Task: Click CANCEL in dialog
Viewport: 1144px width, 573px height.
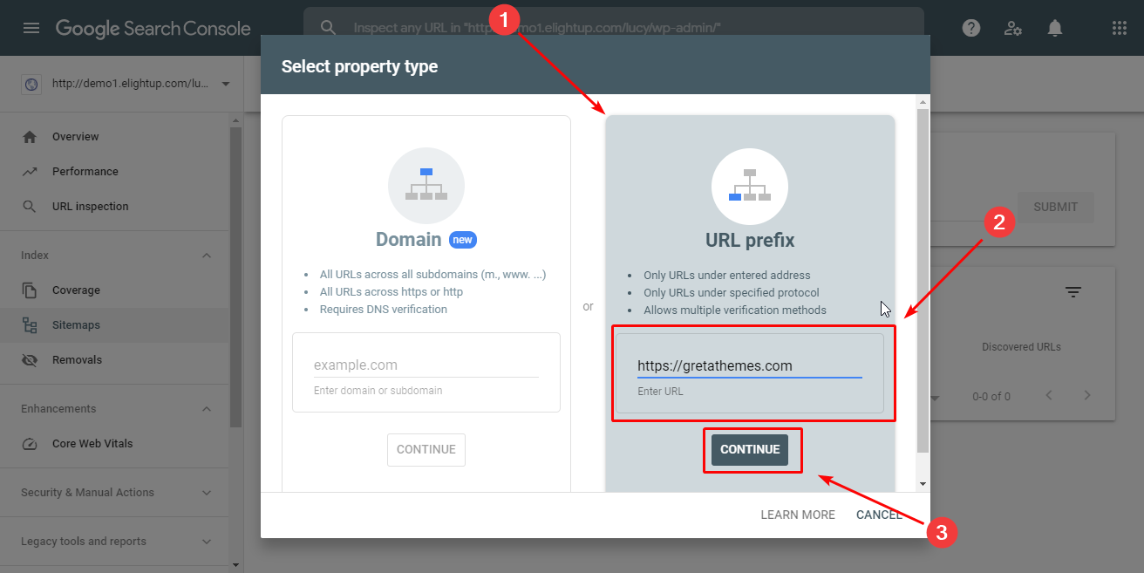Action: tap(879, 515)
